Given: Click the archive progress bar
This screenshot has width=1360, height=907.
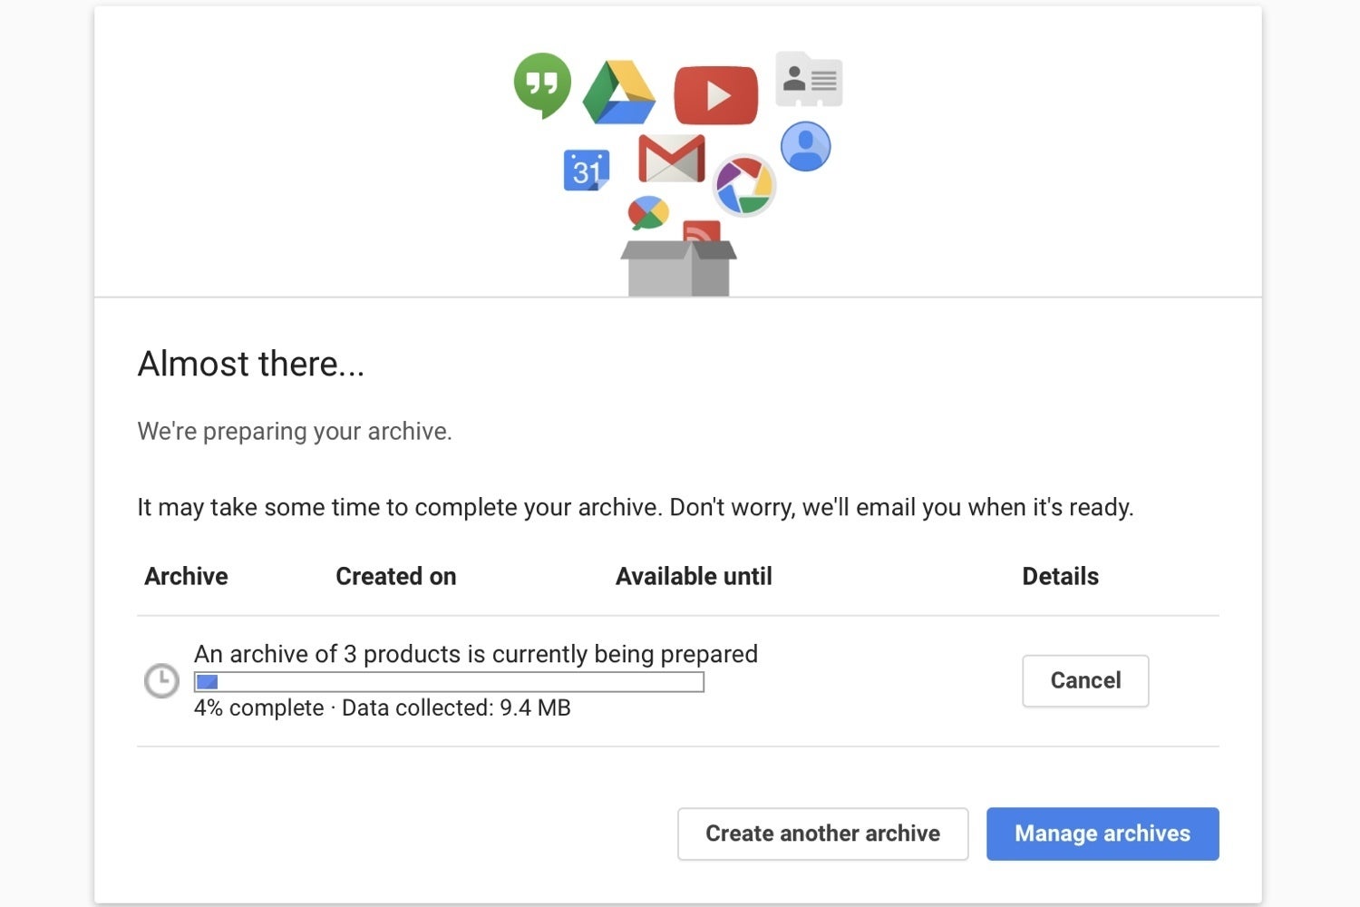Looking at the screenshot, I should click(x=449, y=682).
